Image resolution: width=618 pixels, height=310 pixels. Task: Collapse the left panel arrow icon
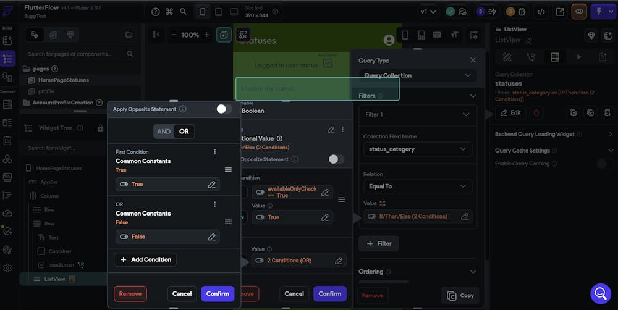156,35
